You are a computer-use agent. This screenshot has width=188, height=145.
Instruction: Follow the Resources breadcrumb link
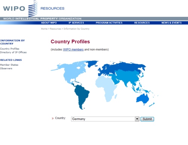(x=56, y=29)
